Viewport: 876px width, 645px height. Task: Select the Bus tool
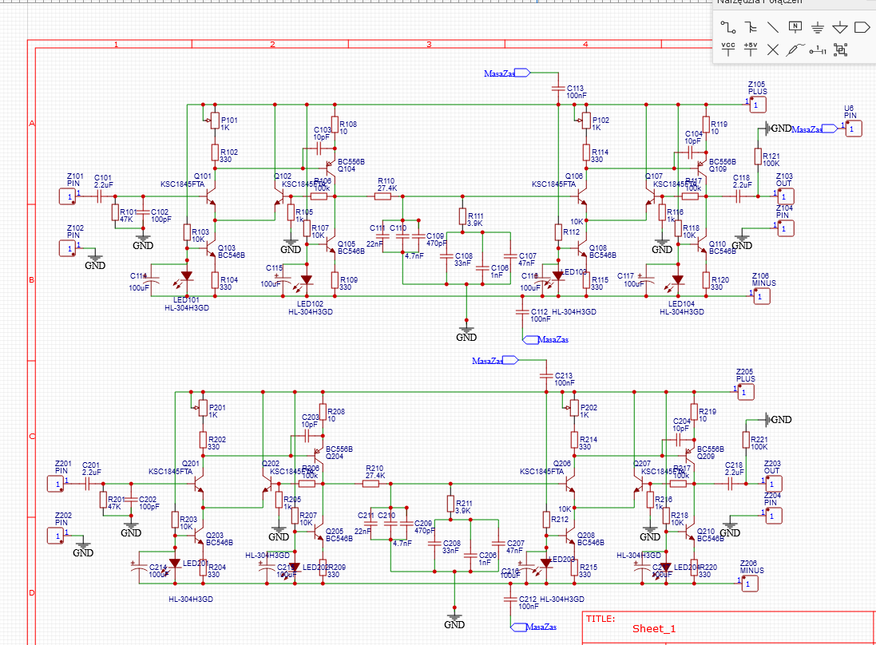click(x=751, y=27)
